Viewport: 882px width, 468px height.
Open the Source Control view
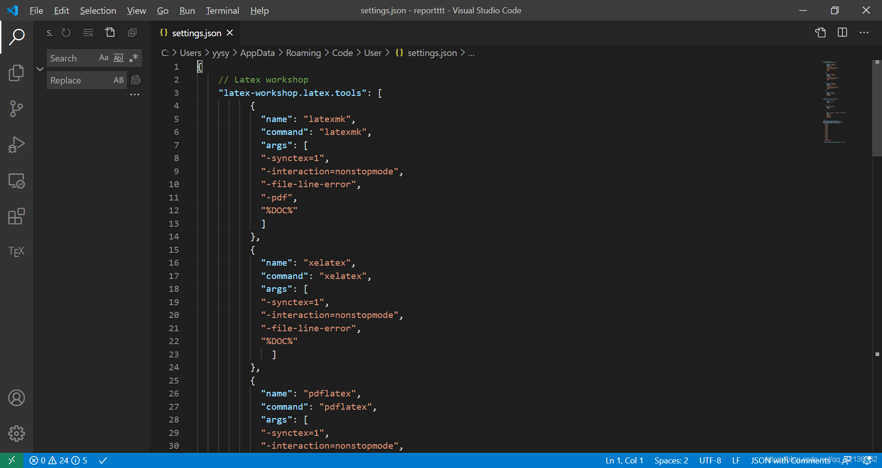tap(17, 109)
